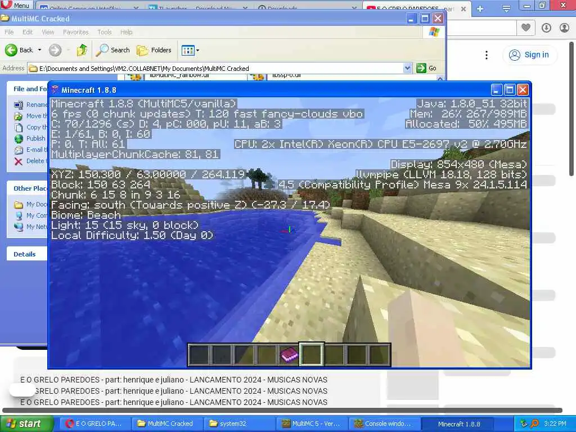Open the Help menu in Explorer

click(x=127, y=32)
